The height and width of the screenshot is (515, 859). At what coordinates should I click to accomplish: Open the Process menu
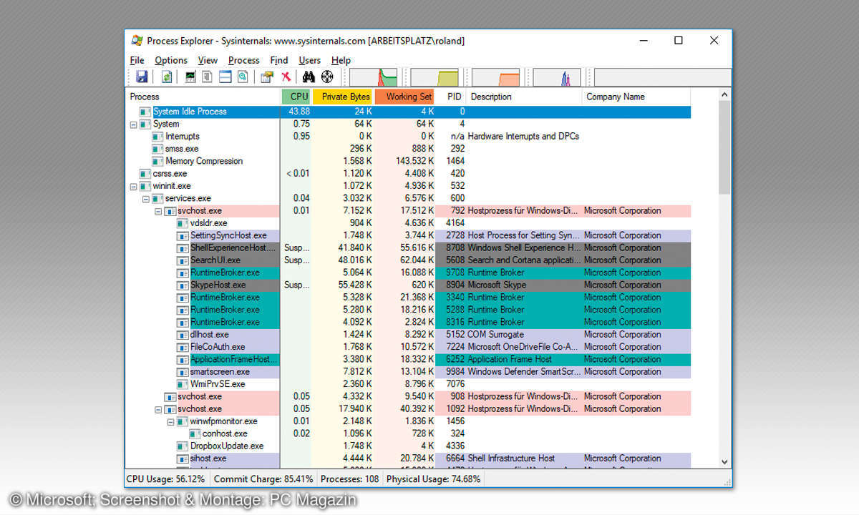[x=244, y=60]
